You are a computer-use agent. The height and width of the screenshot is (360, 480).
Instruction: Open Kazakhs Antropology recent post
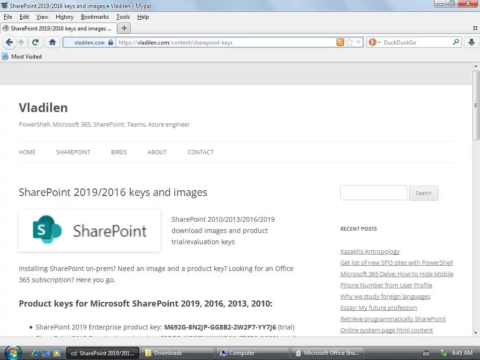coord(370,251)
